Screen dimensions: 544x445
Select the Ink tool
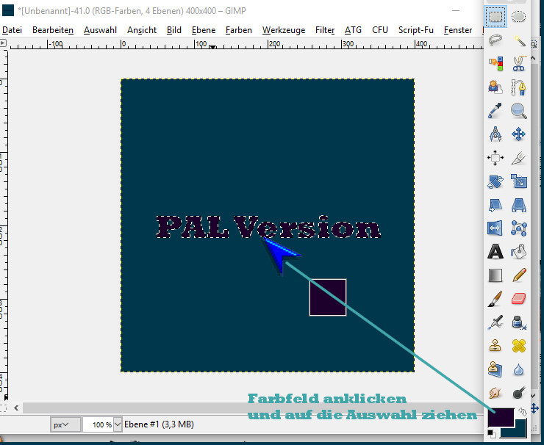pos(519,322)
